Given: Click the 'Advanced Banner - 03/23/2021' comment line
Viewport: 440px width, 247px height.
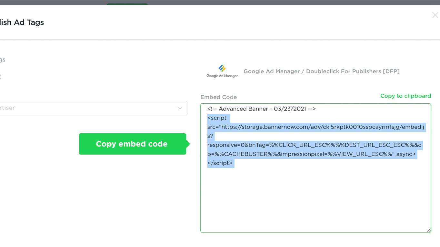Looking at the screenshot, I should 261,109.
